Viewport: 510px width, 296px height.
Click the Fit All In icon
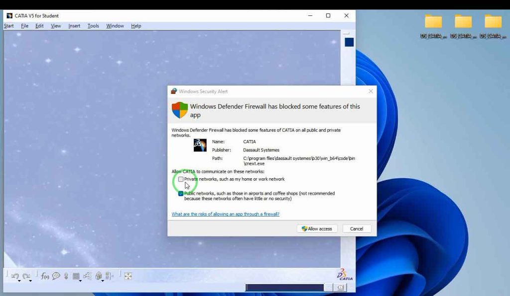tap(128, 276)
